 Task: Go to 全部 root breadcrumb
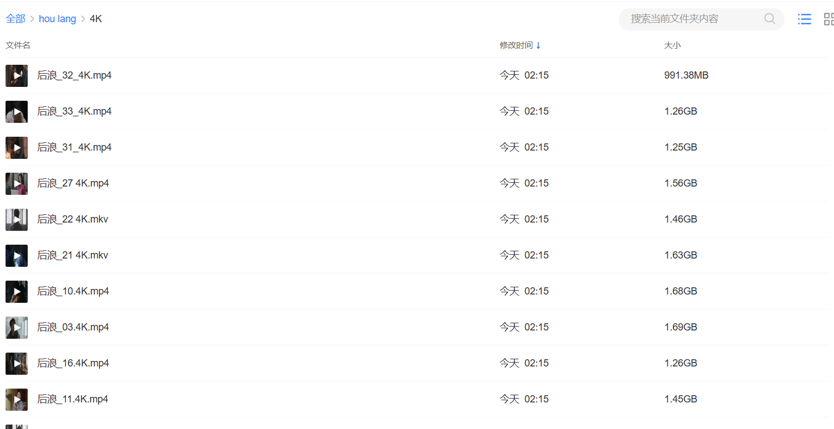(16, 19)
